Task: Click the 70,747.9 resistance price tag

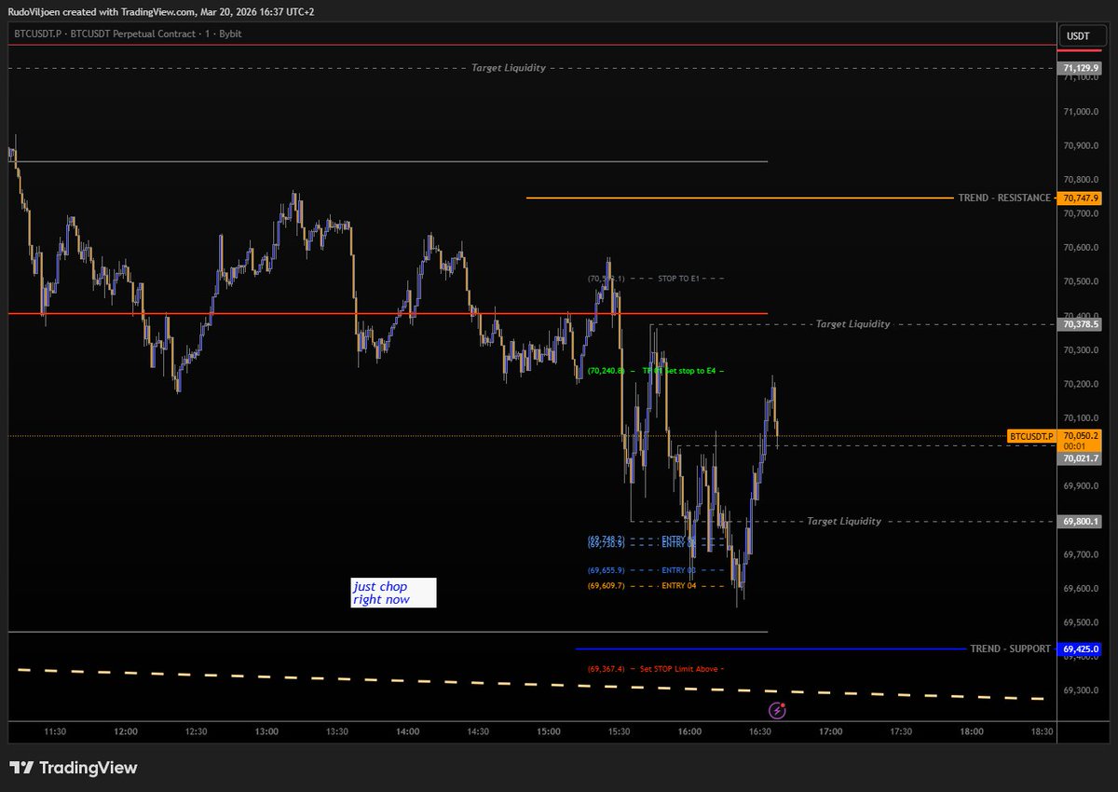Action: coord(1081,198)
